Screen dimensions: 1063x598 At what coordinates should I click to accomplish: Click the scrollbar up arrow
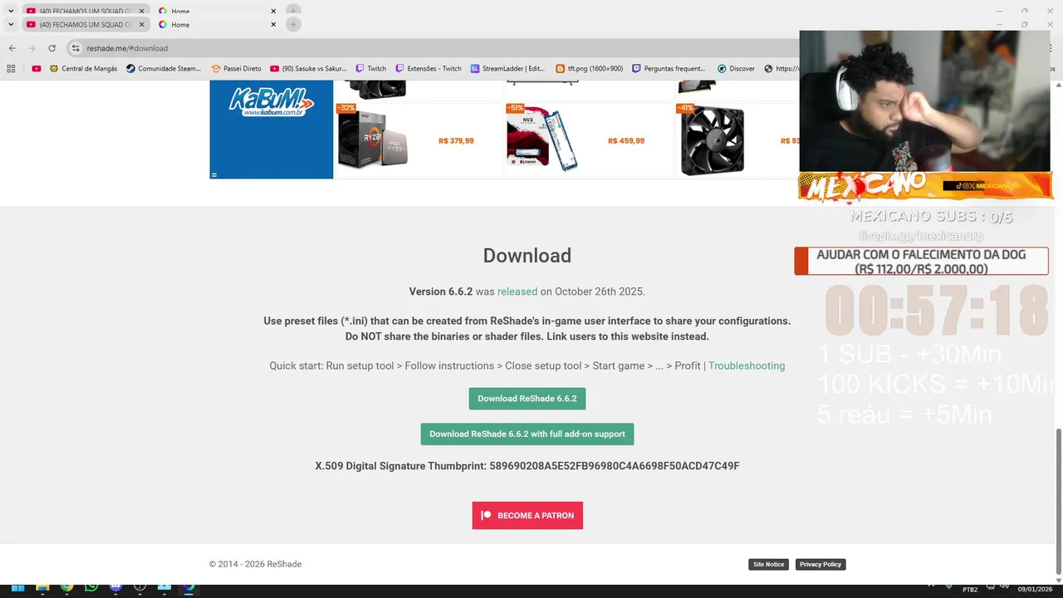[1058, 85]
